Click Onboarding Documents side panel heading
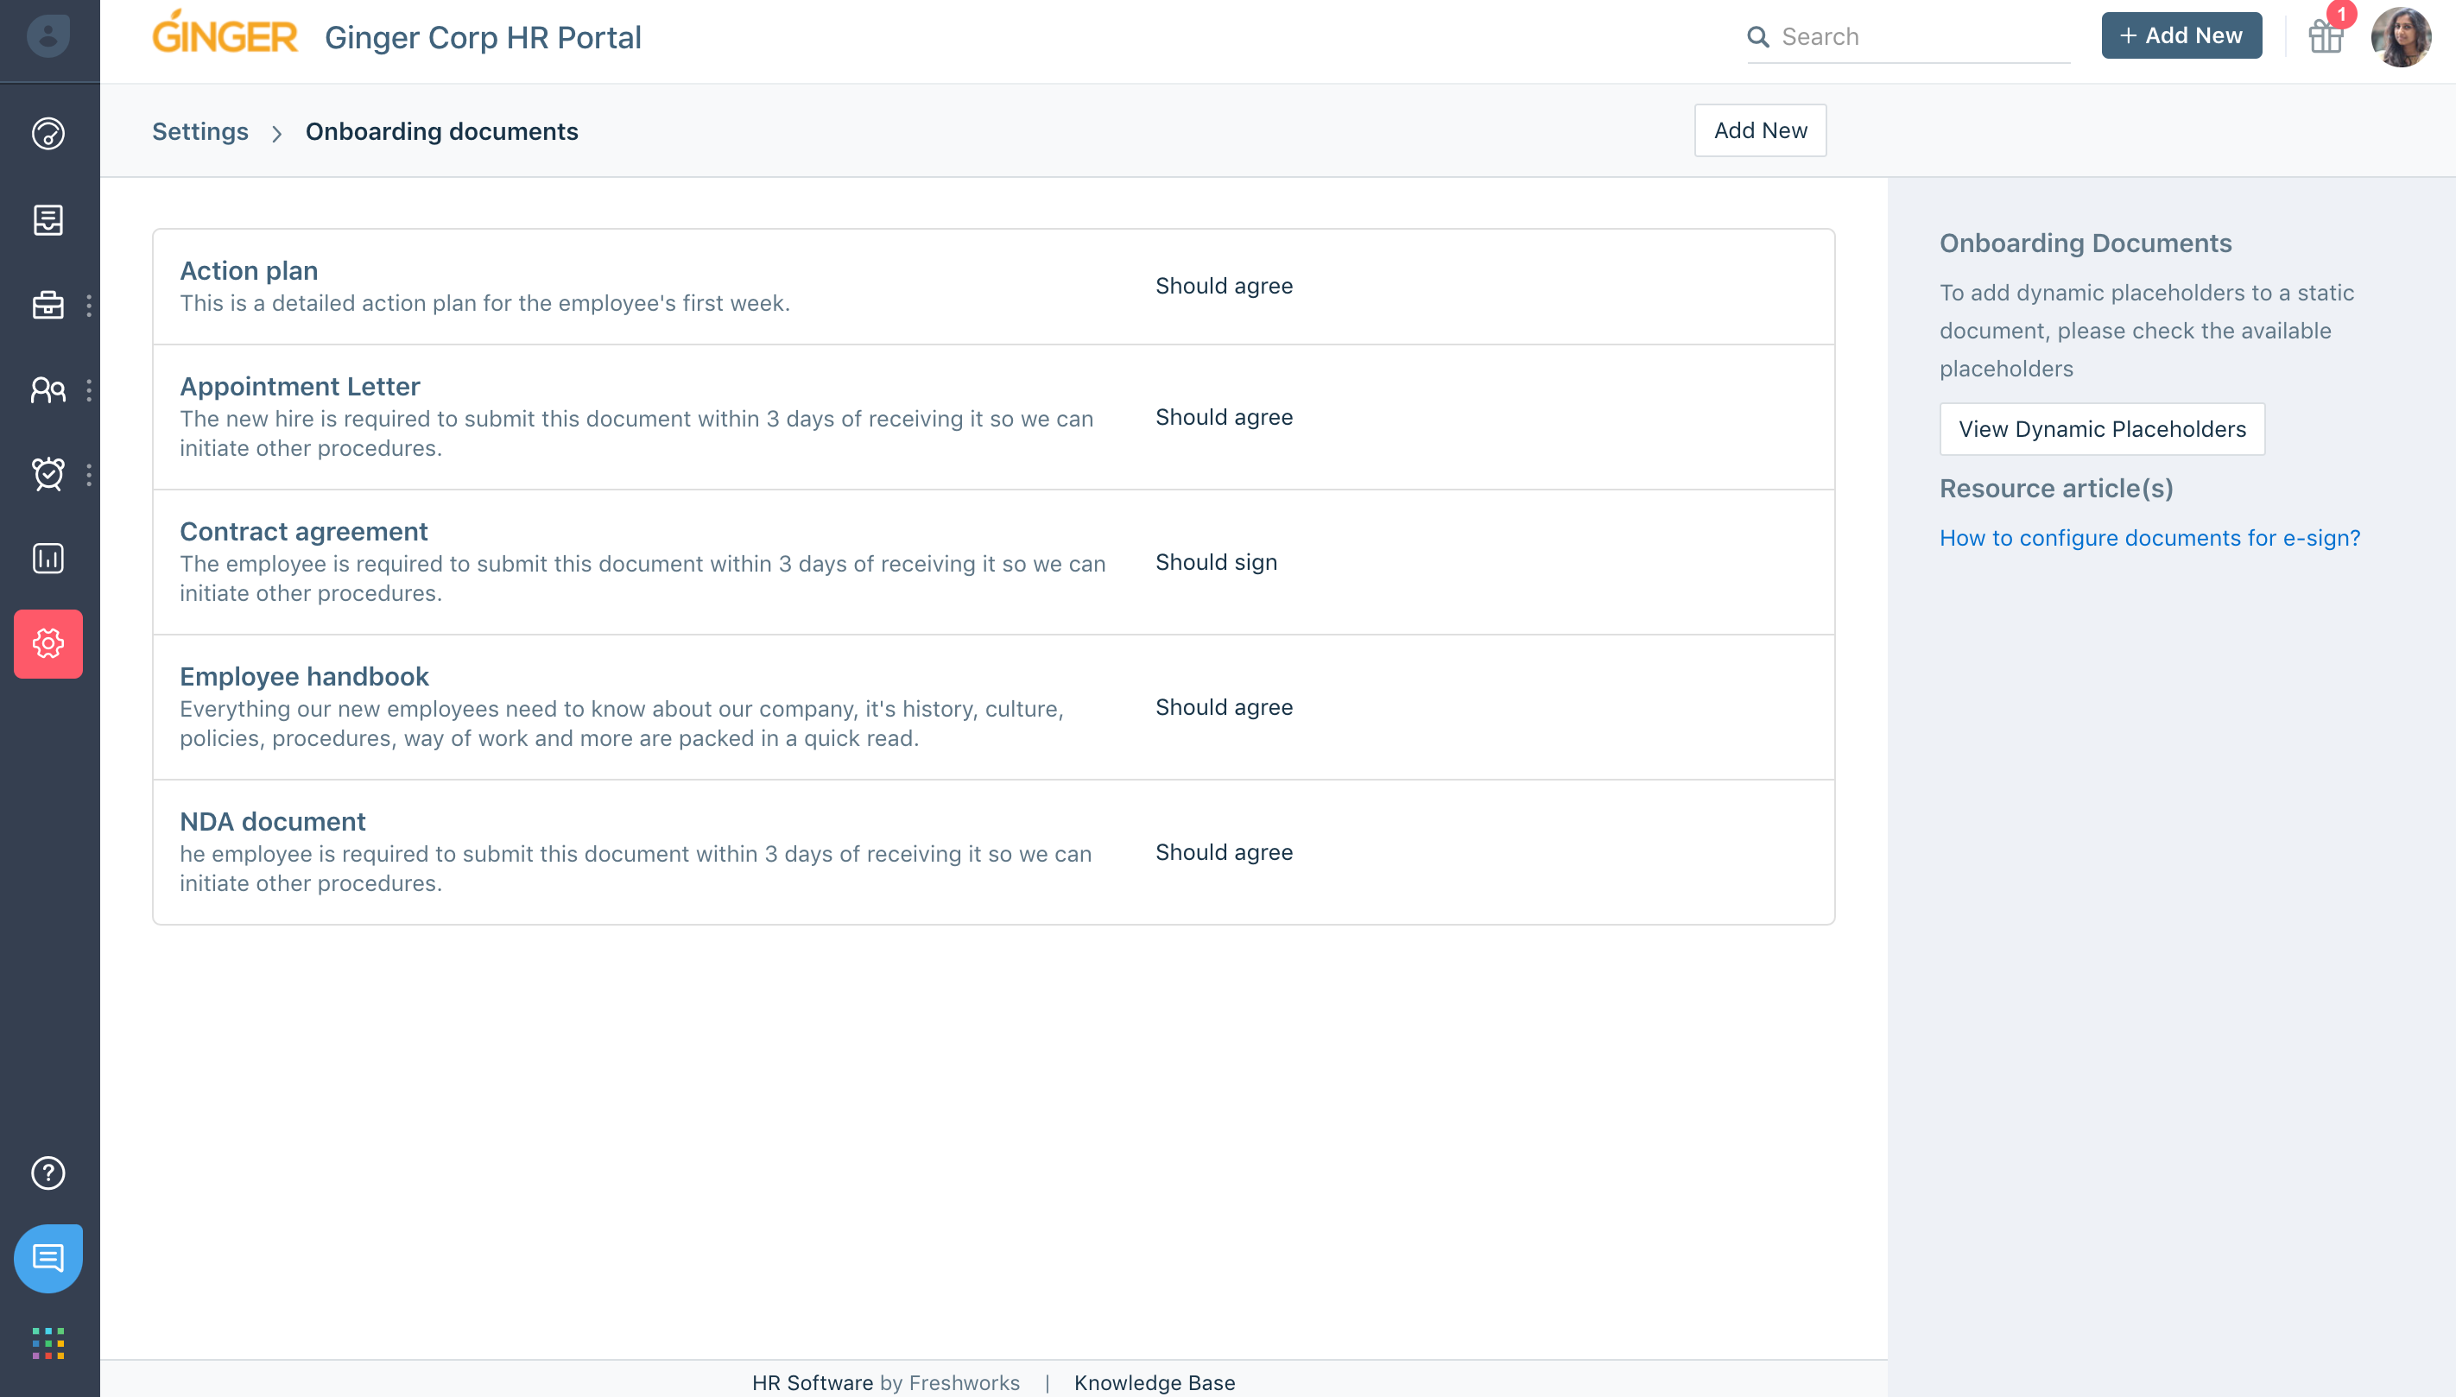 2085,243
